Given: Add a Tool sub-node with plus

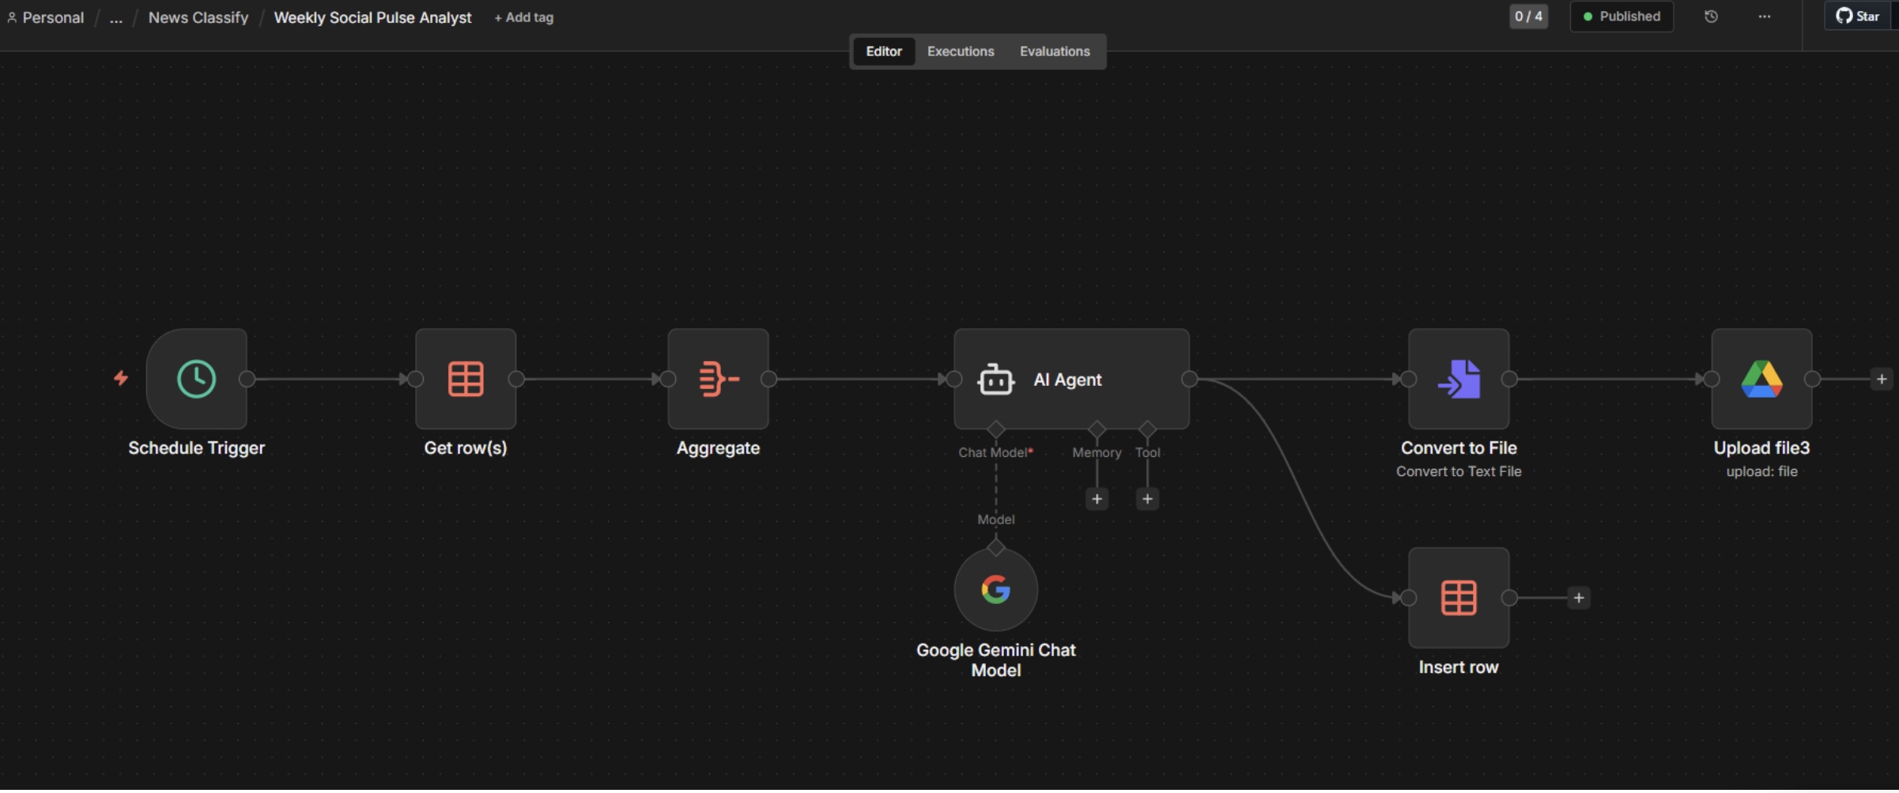Looking at the screenshot, I should [1147, 499].
